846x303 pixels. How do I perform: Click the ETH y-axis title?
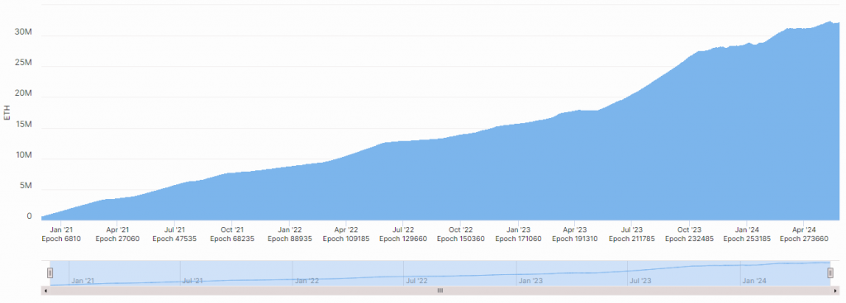point(7,112)
